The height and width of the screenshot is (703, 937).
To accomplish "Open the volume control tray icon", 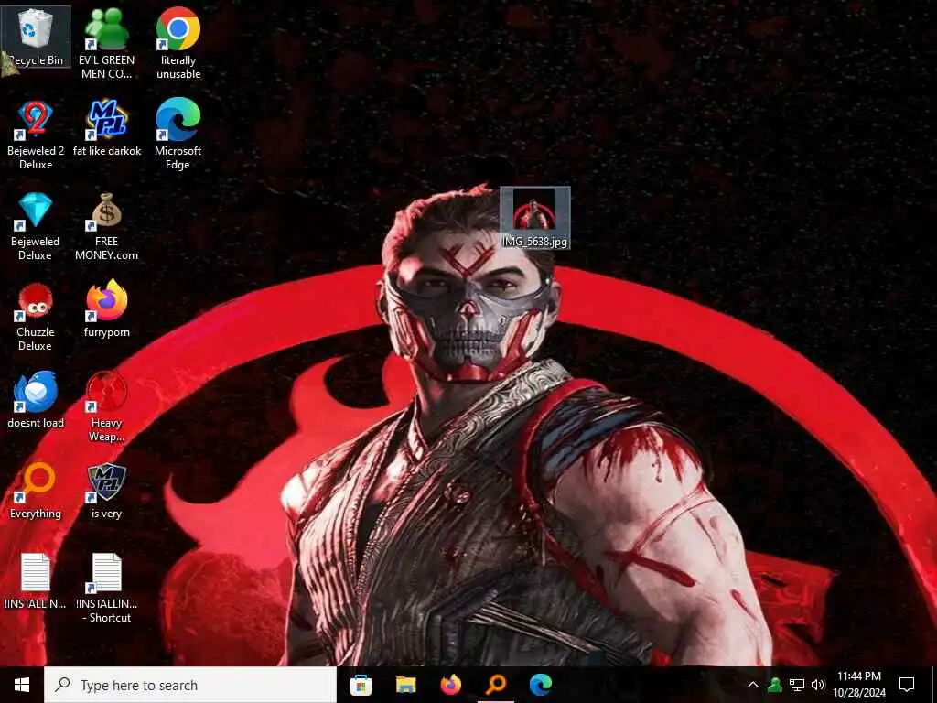I will click(818, 685).
